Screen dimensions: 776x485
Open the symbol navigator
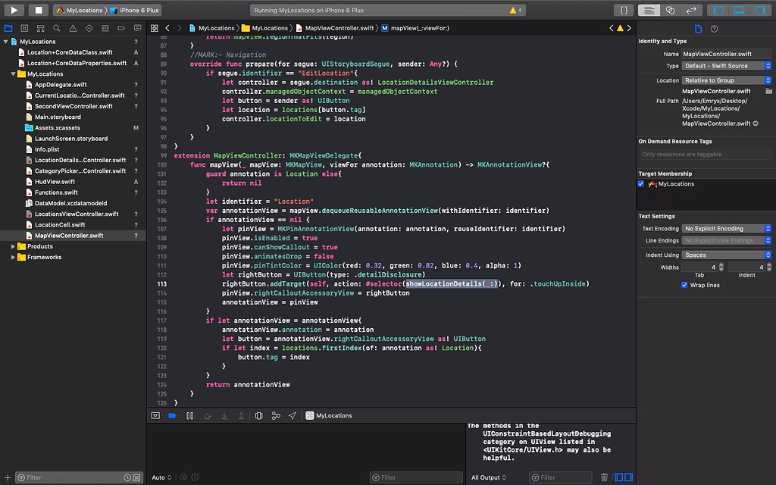41,28
